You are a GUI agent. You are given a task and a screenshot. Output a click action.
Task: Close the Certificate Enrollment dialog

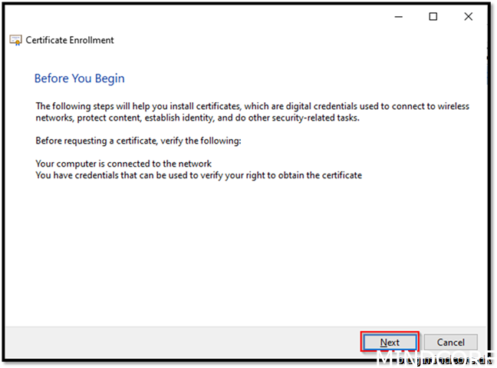[x=468, y=16]
